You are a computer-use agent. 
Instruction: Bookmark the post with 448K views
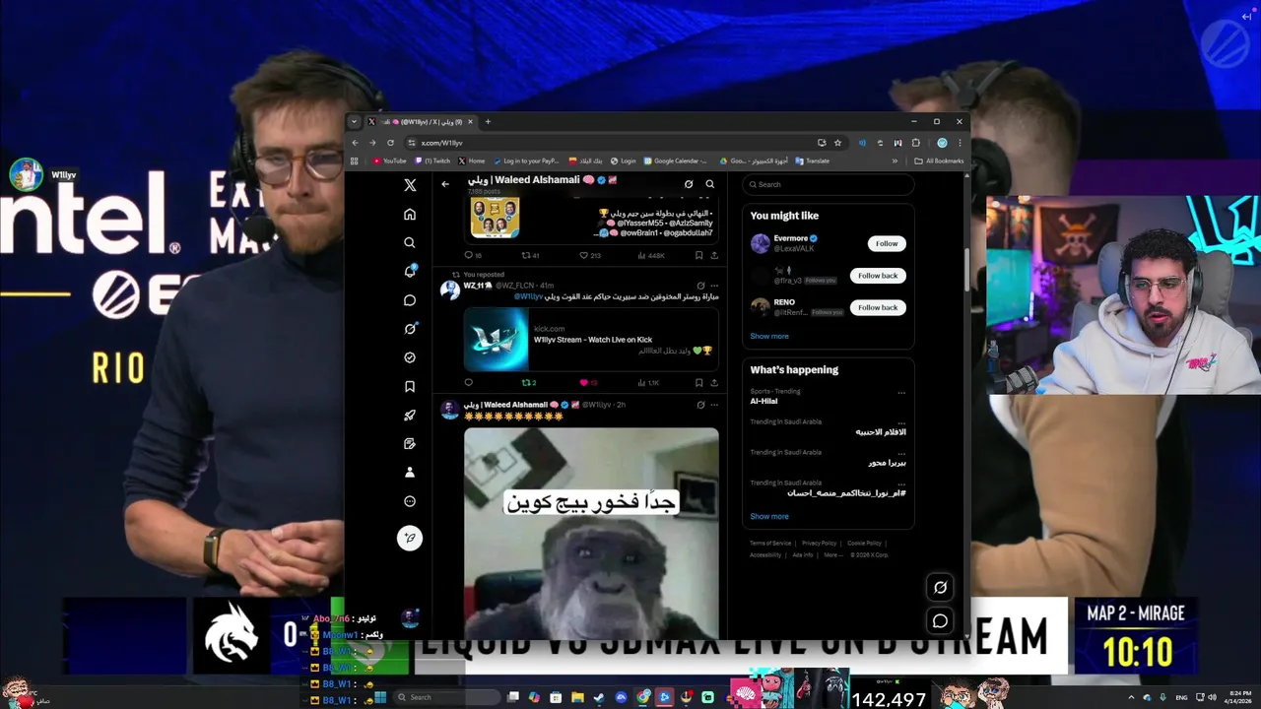point(698,255)
